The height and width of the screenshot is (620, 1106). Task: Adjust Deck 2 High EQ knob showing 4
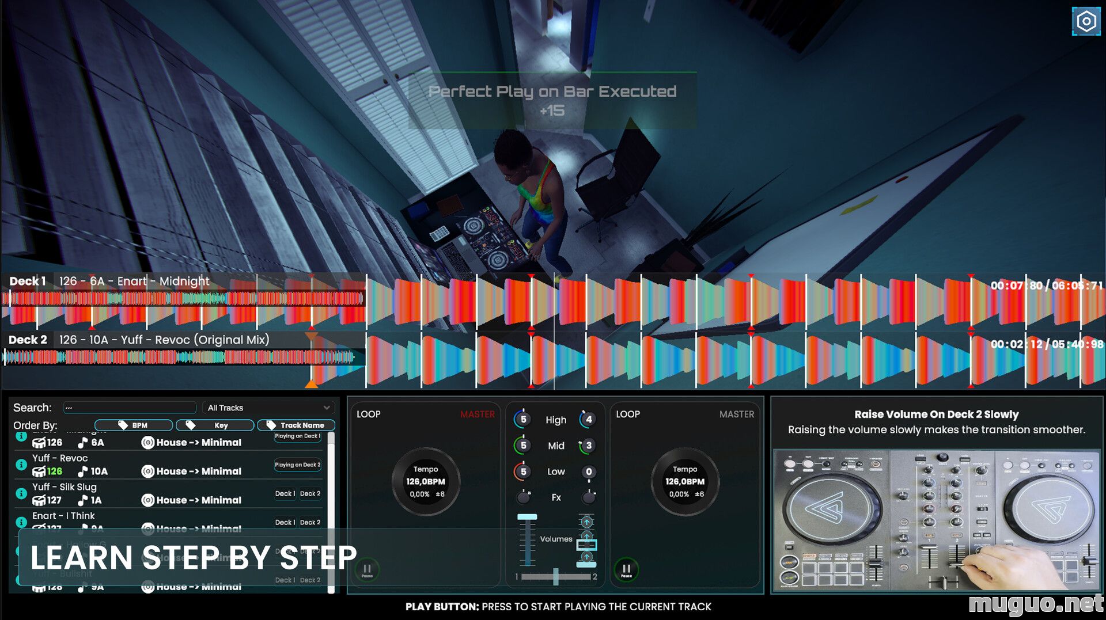[588, 419]
